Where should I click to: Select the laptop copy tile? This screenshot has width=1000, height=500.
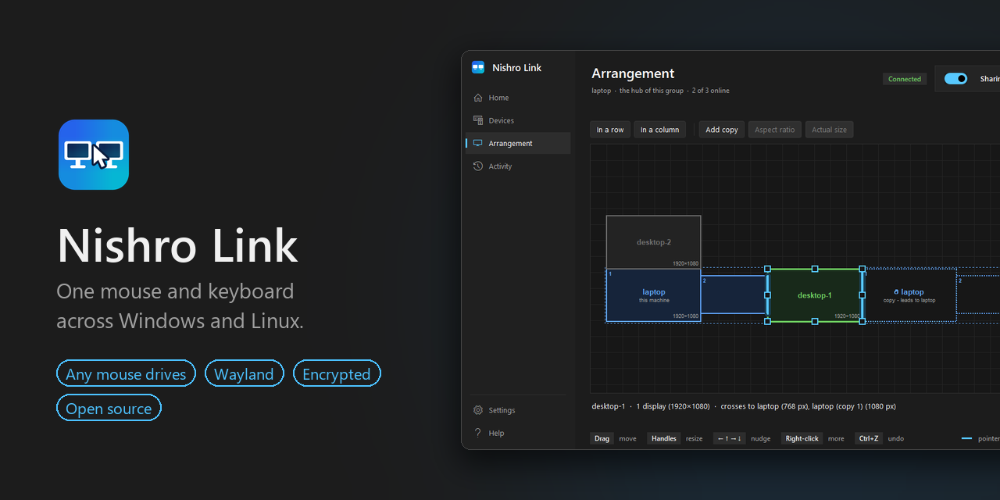909,295
